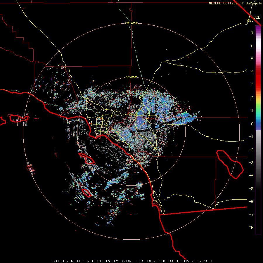The image size is (263, 263).
Task: Click the "-1" value on the color scale
Action: (x=251, y=137)
